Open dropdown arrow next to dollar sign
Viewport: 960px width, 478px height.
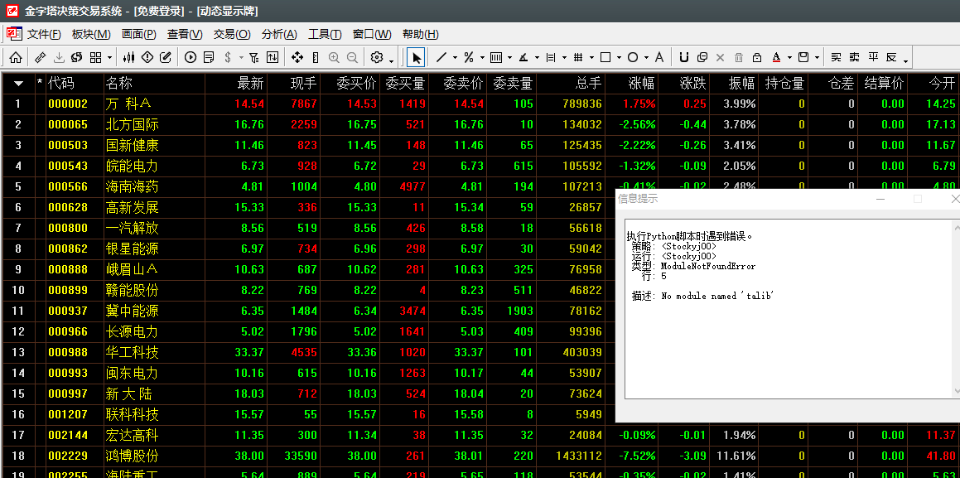coord(241,58)
